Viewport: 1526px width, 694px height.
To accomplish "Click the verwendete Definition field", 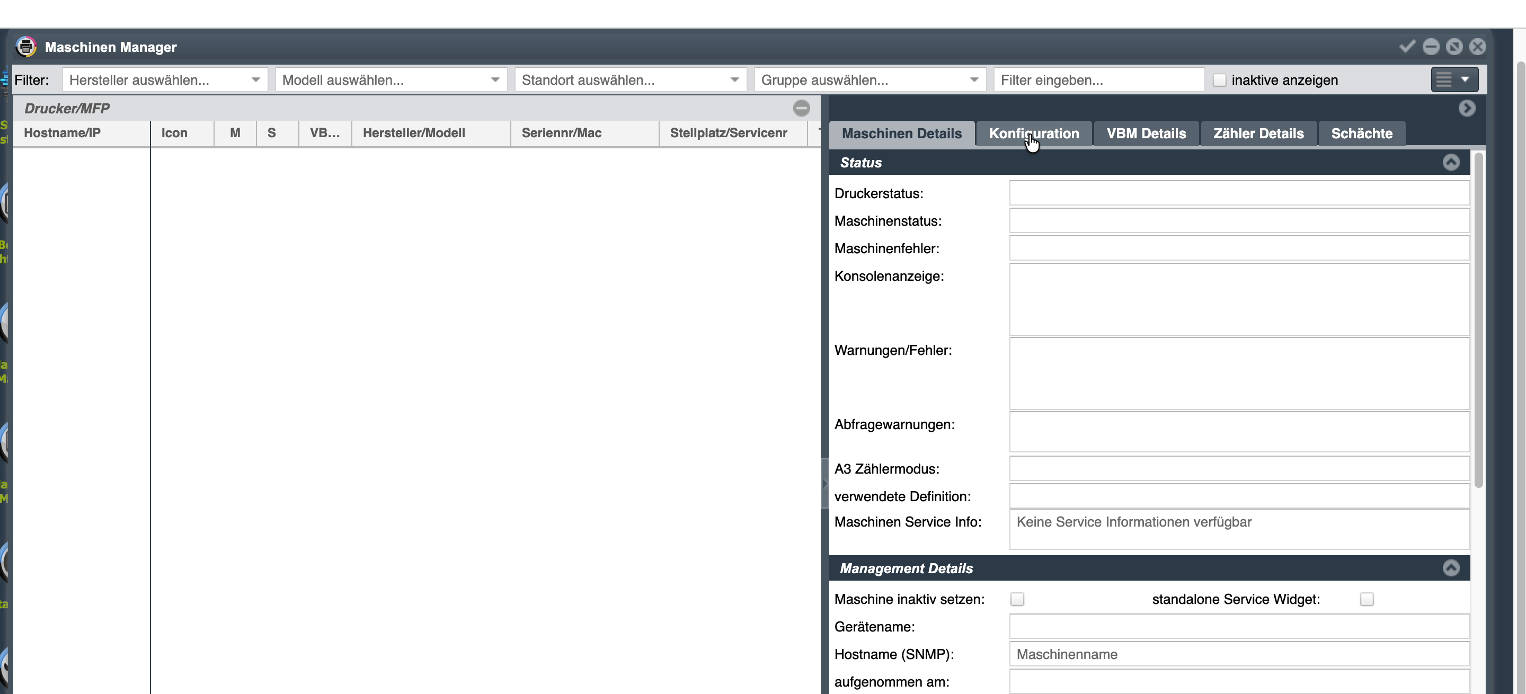I will tap(1239, 496).
